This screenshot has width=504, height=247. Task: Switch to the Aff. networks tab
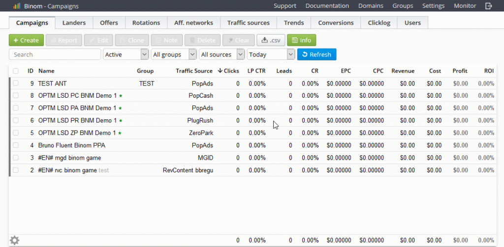point(194,23)
